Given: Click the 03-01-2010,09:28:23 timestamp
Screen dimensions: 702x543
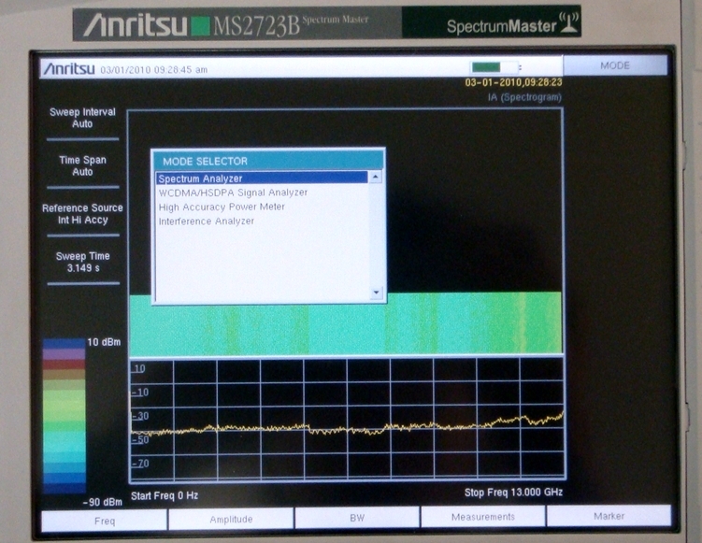Looking at the screenshot, I should 513,82.
